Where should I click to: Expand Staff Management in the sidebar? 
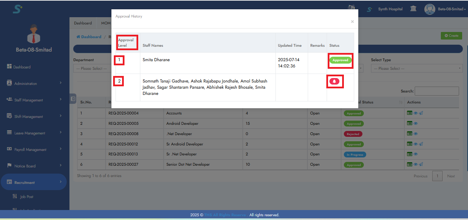click(x=33, y=100)
